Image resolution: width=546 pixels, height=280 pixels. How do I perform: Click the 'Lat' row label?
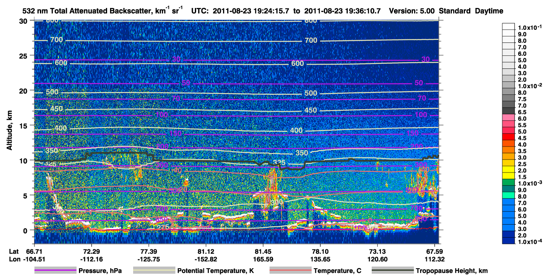[x=14, y=251]
